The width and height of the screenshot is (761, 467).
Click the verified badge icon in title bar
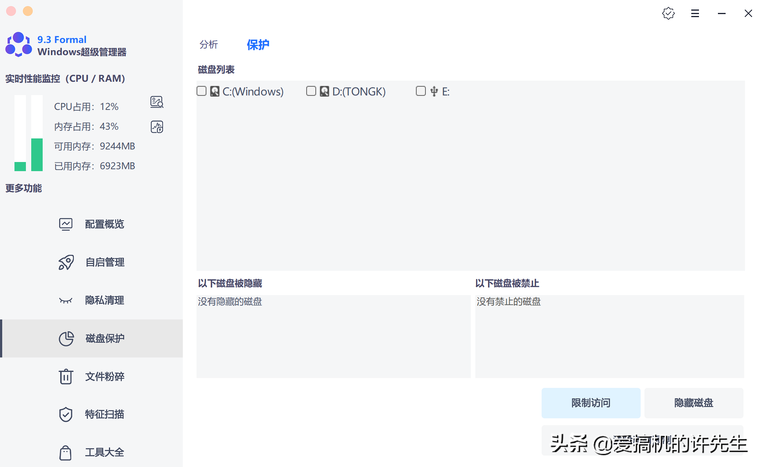tap(668, 13)
